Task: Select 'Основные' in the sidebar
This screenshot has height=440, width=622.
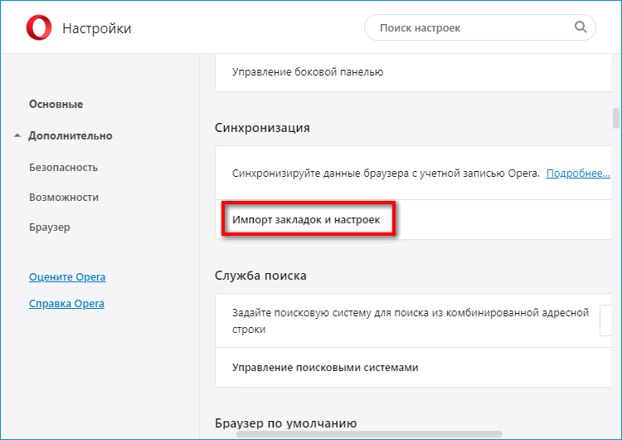Action: pyautogui.click(x=56, y=105)
